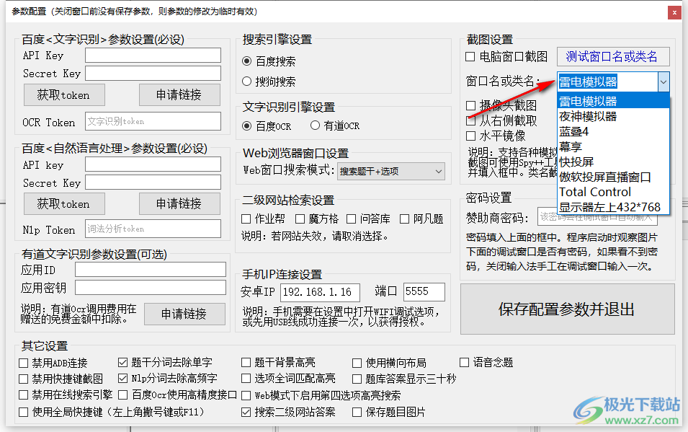Image resolution: width=688 pixels, height=432 pixels.
Task: Select 傲软投屏直播窗口 from the list
Action: point(613,177)
